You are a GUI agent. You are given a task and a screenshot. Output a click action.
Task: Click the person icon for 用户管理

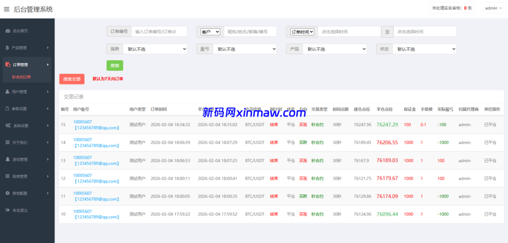[x=7, y=92]
